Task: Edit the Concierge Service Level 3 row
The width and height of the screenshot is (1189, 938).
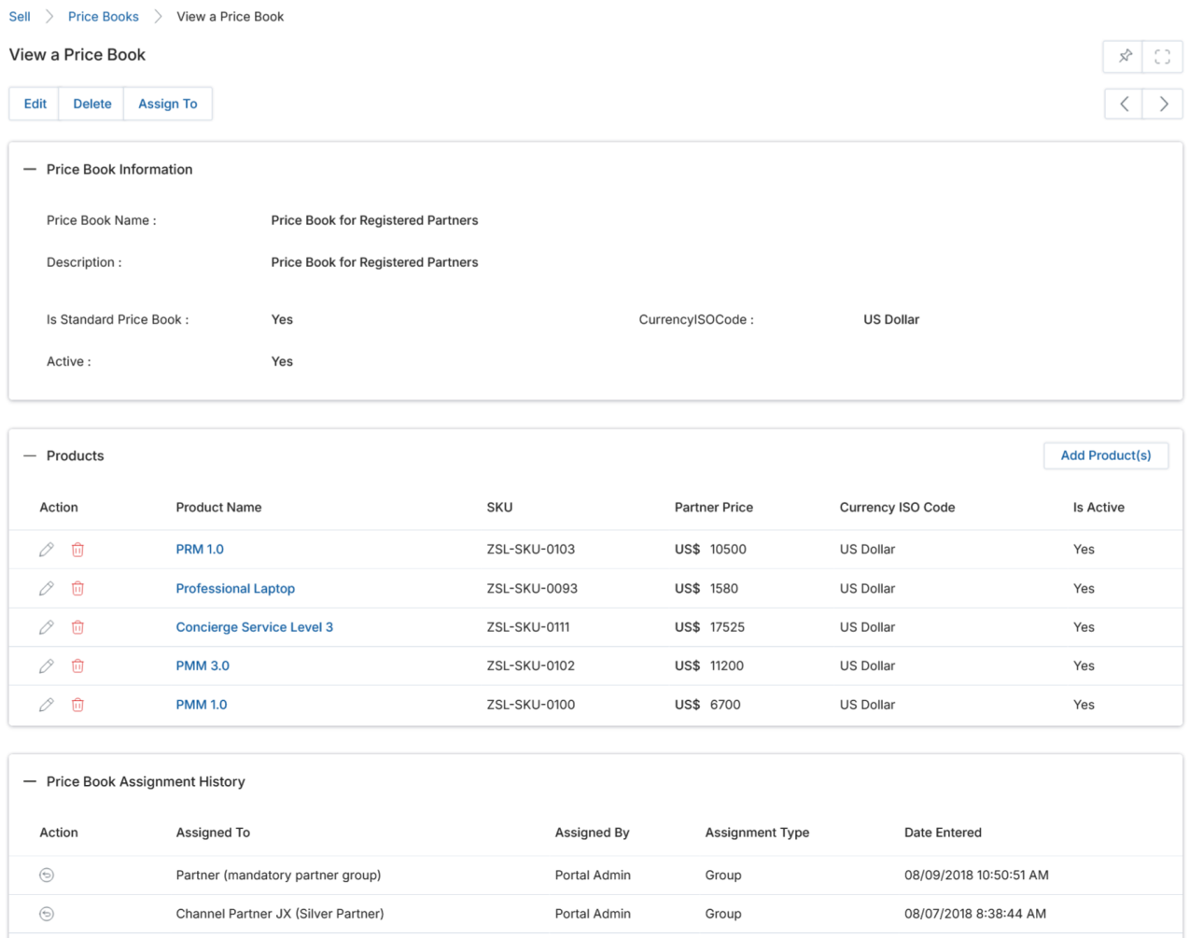Action: pos(47,627)
